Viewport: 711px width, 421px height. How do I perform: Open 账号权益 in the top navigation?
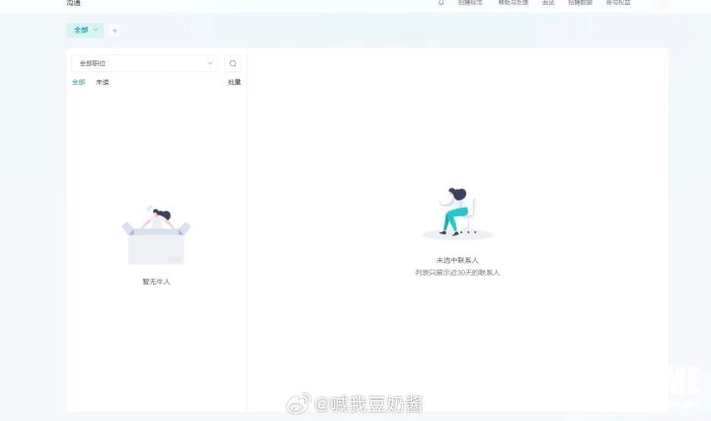(618, 3)
